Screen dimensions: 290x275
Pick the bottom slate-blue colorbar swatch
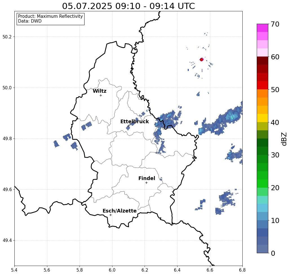262,249
